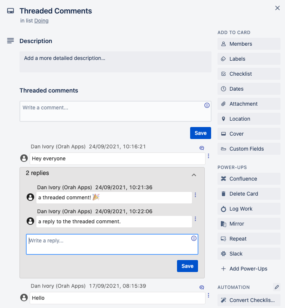Viewport: 285px width, 308px height.
Task: Click Add Power-Ups
Action: [249, 269]
